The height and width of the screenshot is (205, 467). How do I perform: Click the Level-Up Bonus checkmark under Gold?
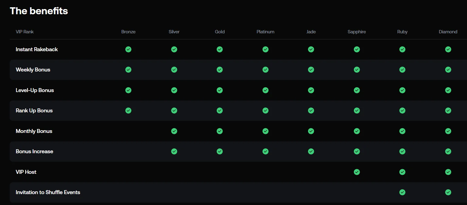(x=220, y=90)
